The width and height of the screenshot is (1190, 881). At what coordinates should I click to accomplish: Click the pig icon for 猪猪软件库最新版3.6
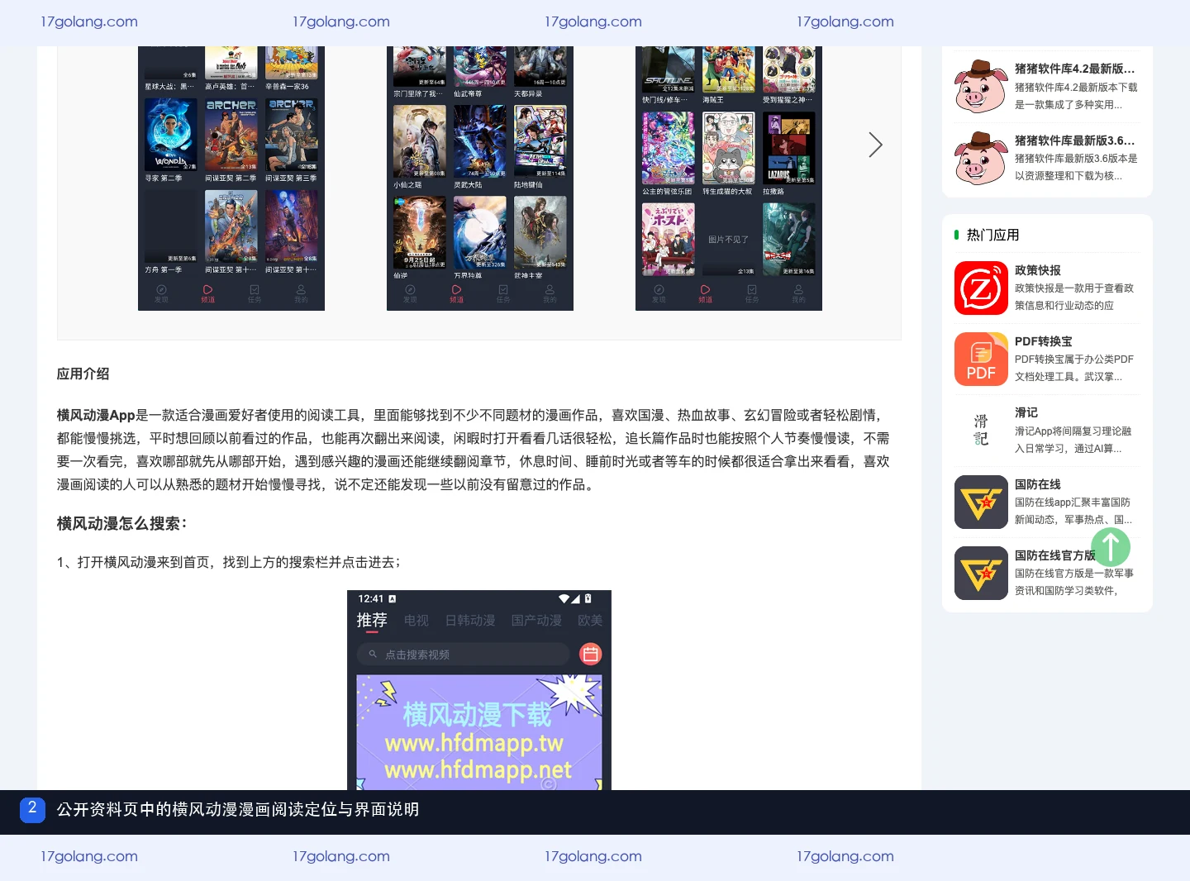click(x=981, y=158)
